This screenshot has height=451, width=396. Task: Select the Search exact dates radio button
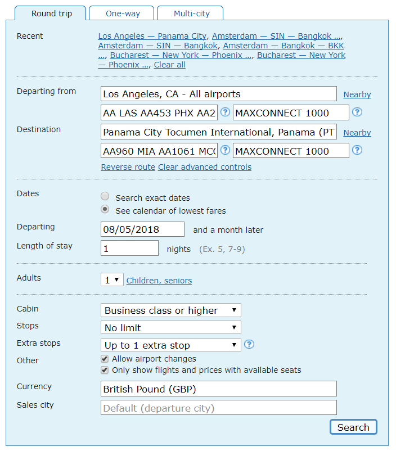tap(105, 197)
